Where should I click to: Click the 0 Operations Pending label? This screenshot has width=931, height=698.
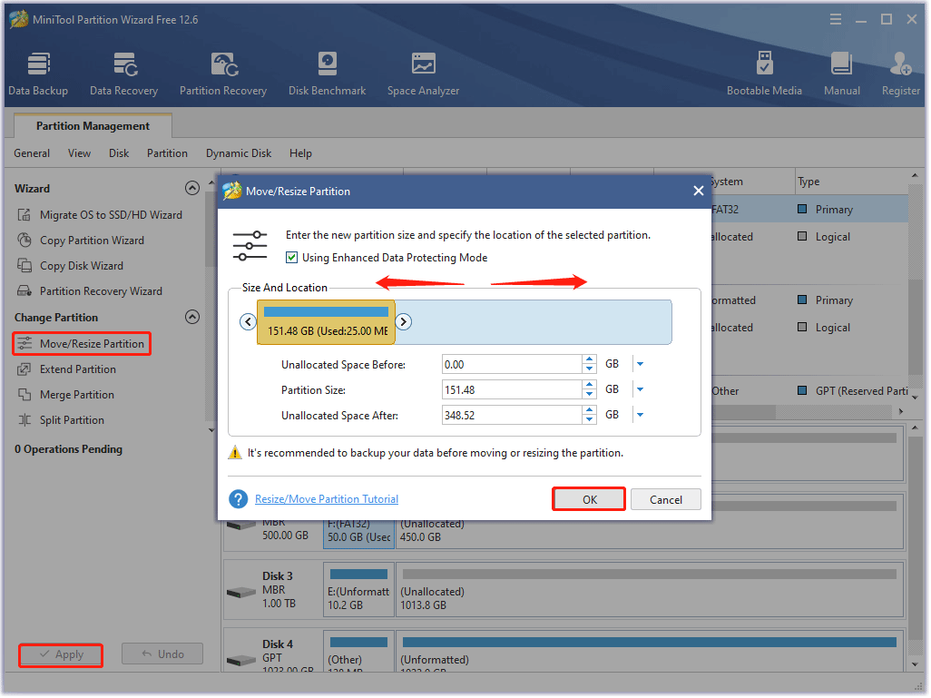pos(69,449)
